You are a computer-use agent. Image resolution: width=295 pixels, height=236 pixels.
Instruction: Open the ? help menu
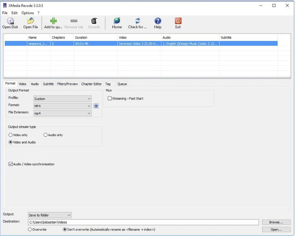pyautogui.click(x=39, y=13)
